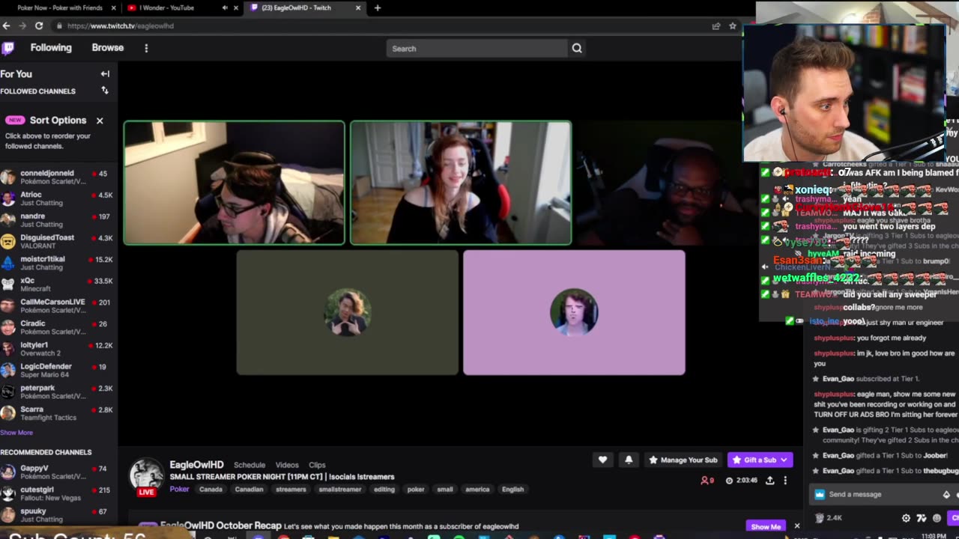This screenshot has width=959, height=539.
Task: Click the Canada tag
Action: click(x=211, y=490)
